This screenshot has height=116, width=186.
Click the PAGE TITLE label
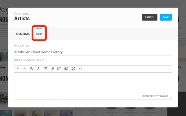[22, 46]
